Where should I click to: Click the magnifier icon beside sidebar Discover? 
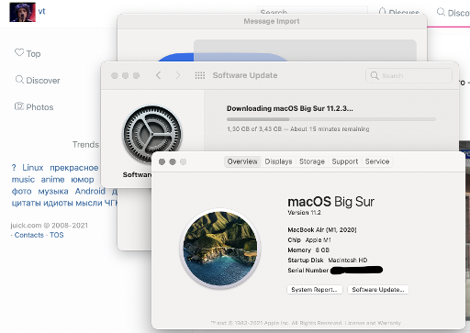click(x=19, y=80)
